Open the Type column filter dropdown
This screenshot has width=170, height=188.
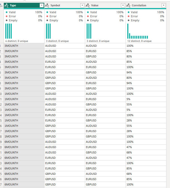coord(42,5)
